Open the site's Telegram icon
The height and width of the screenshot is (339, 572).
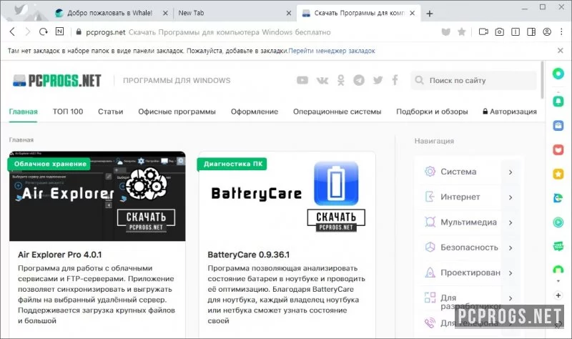pos(359,80)
